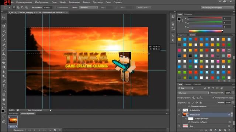Viewport: 236px width, 132px height.
Task: Select the History Brush tool
Action: point(4,58)
